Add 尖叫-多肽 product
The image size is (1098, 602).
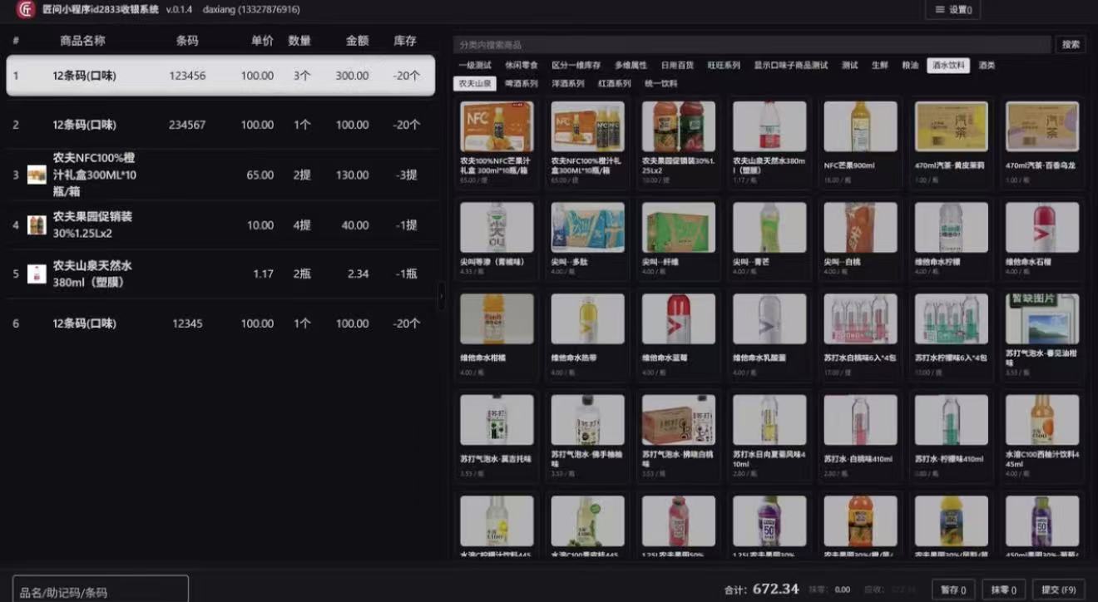pyautogui.click(x=587, y=240)
